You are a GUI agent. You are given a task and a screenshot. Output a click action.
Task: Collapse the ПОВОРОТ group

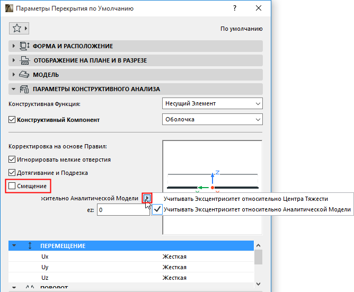(14, 287)
